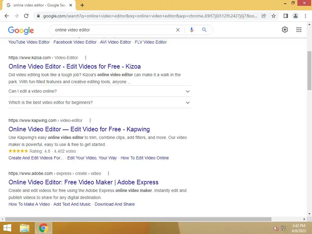Open Windows Start menu
This screenshot has height=234, width=312.
7,228
